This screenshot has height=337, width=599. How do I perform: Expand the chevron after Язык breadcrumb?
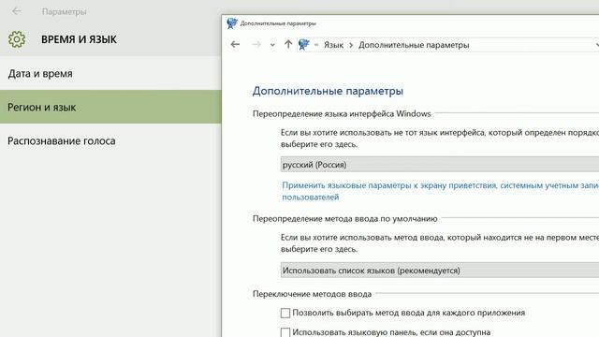coord(351,45)
